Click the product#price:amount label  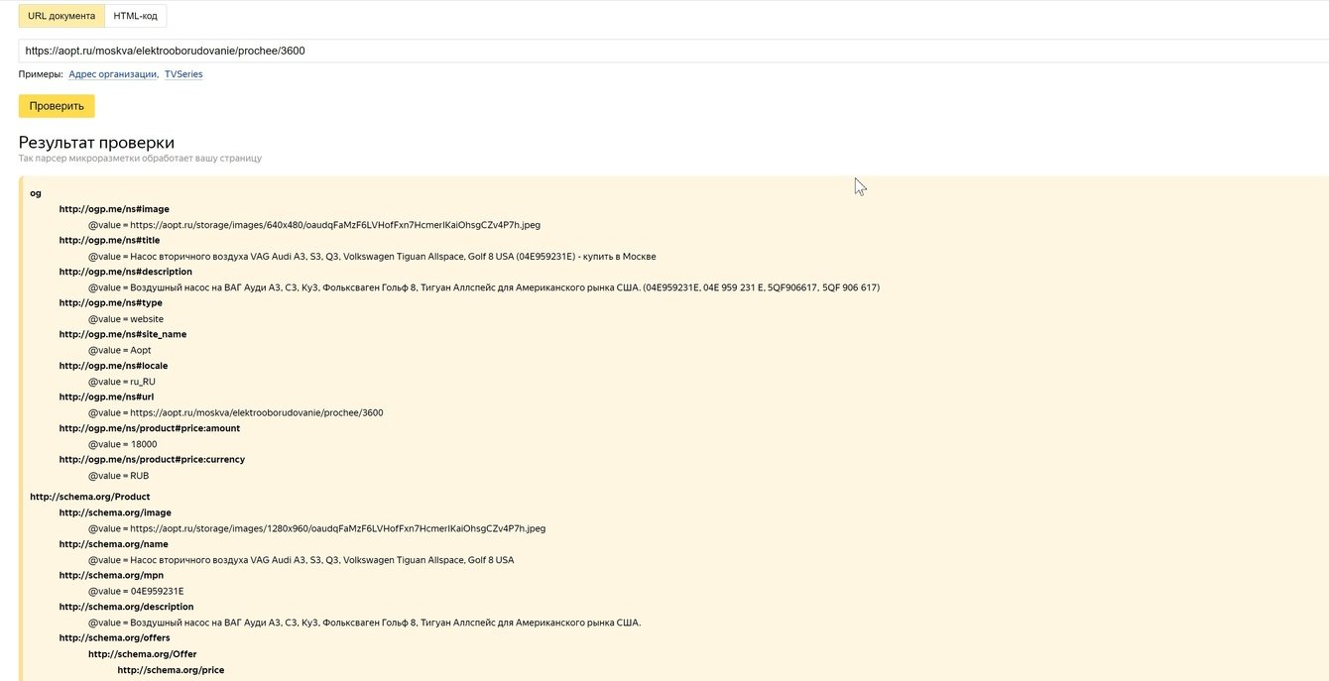[x=150, y=428]
